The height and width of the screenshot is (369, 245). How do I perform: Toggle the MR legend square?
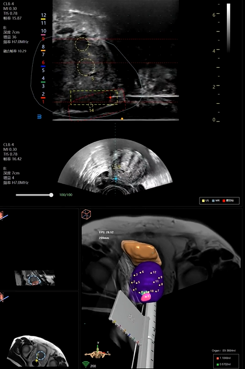pos(213,201)
